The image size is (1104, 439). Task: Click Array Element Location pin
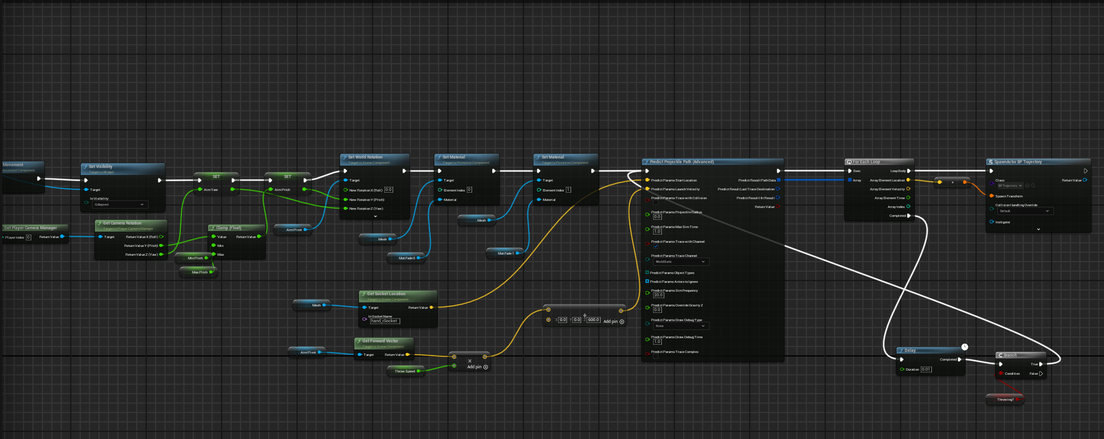click(x=908, y=180)
